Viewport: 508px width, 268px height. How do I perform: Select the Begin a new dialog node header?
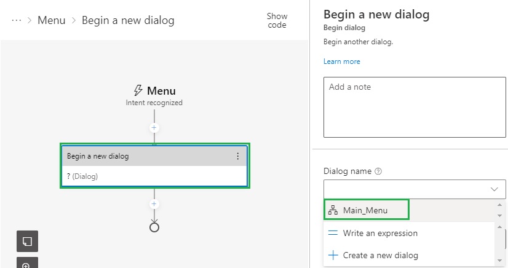tap(148, 156)
